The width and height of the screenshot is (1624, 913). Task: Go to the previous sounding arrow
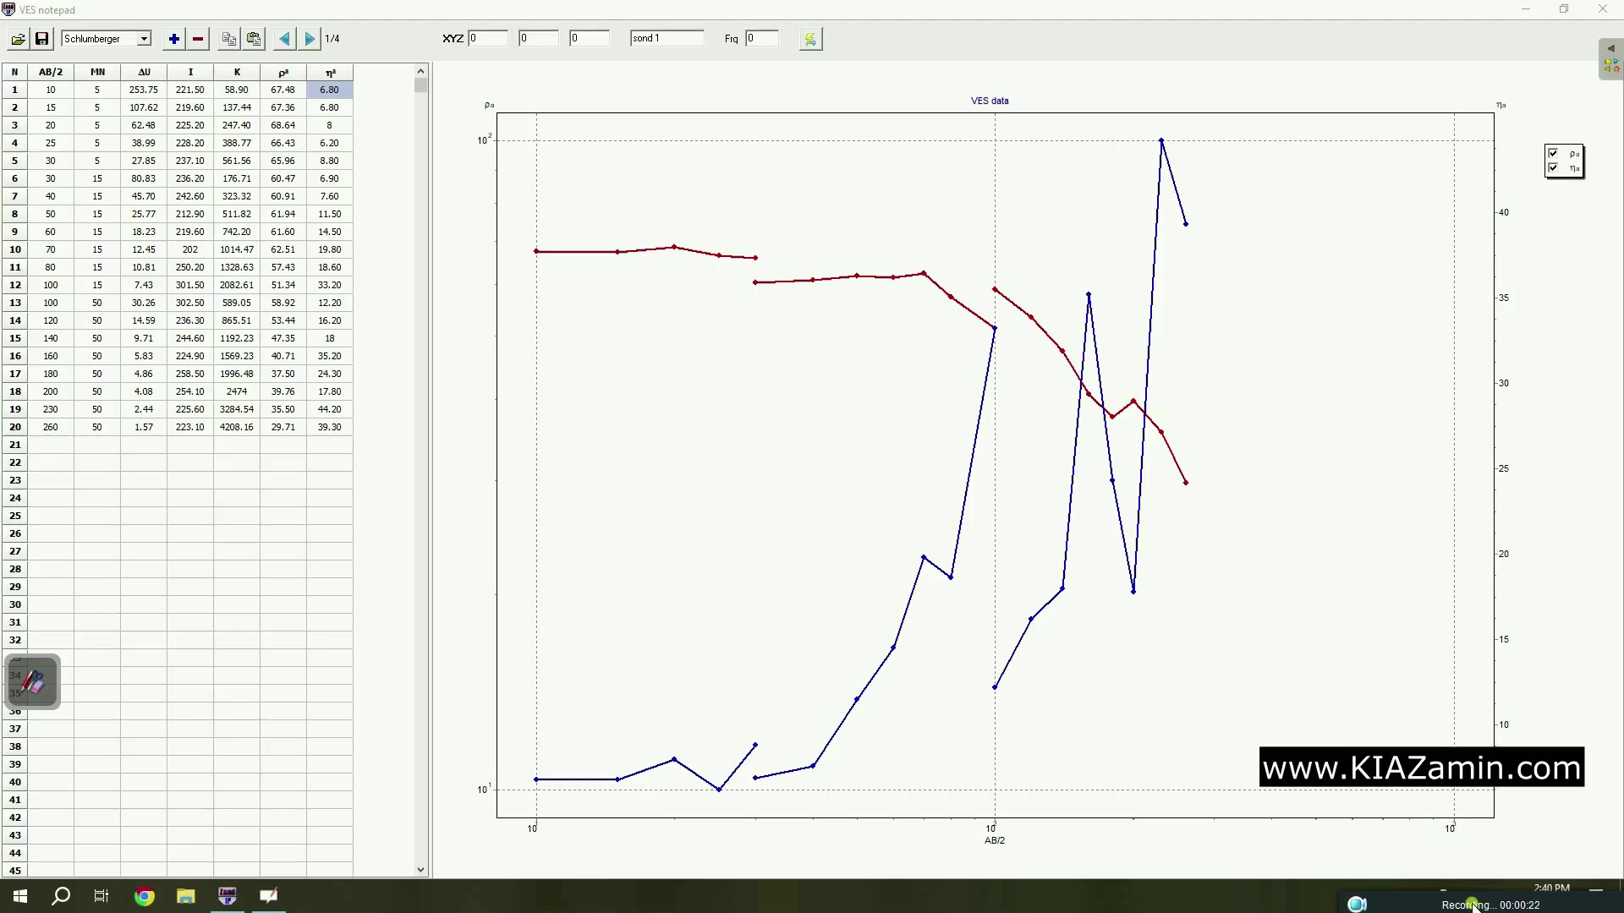click(x=285, y=39)
